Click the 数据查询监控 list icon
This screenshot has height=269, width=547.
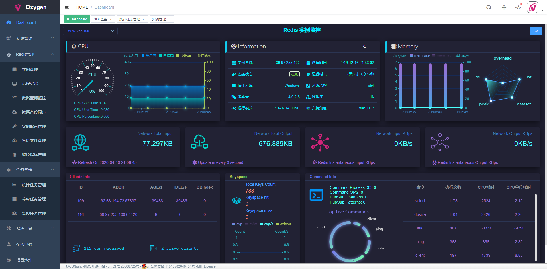click(15, 98)
